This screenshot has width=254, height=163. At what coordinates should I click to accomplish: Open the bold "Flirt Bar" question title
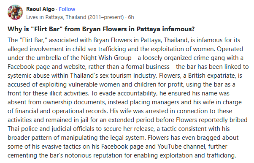[101, 29]
